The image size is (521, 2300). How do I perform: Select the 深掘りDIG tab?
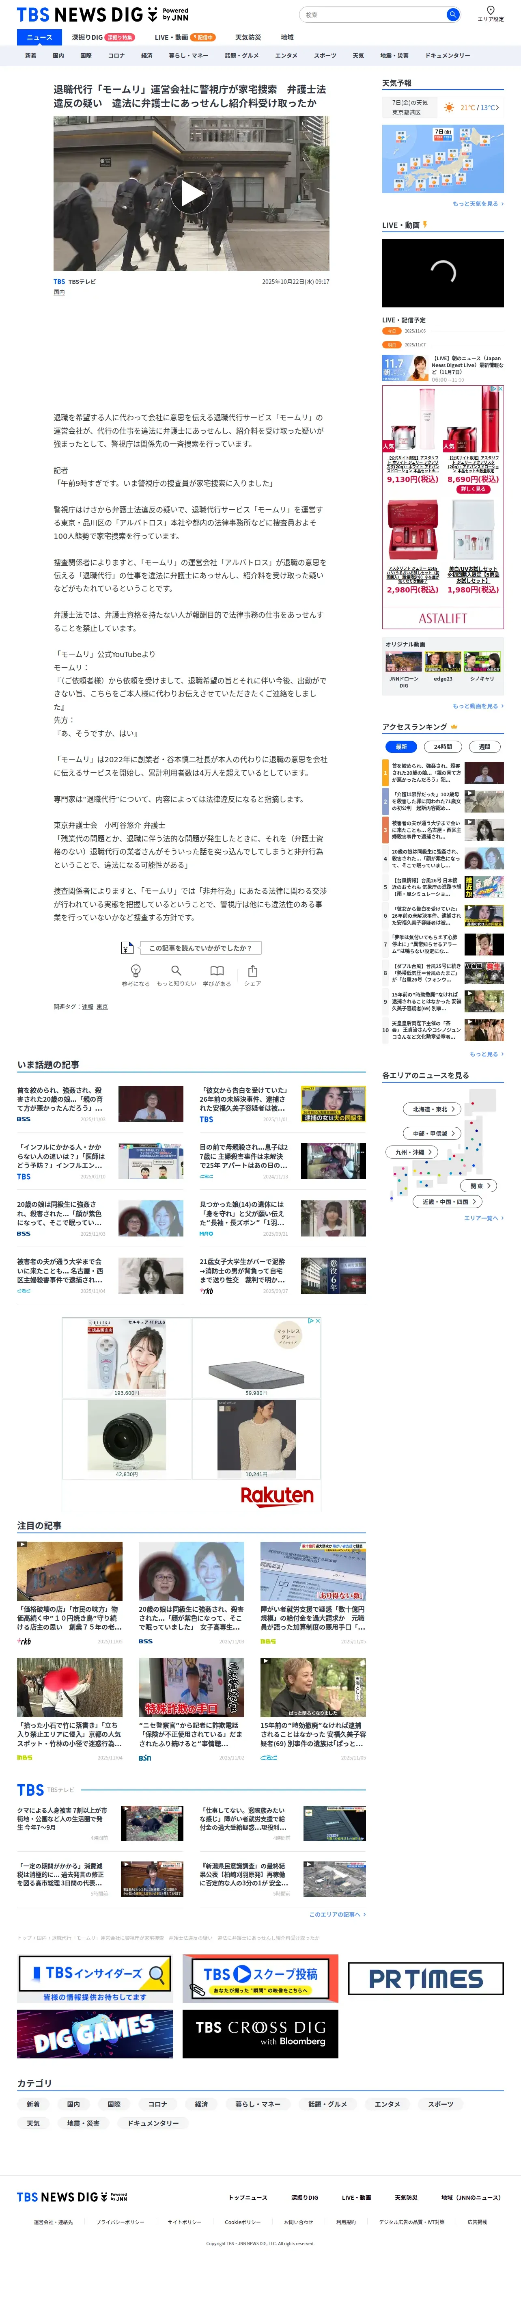click(103, 37)
